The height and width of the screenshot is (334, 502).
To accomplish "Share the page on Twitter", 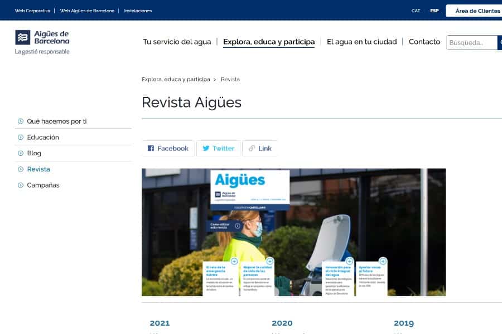I will (x=218, y=148).
